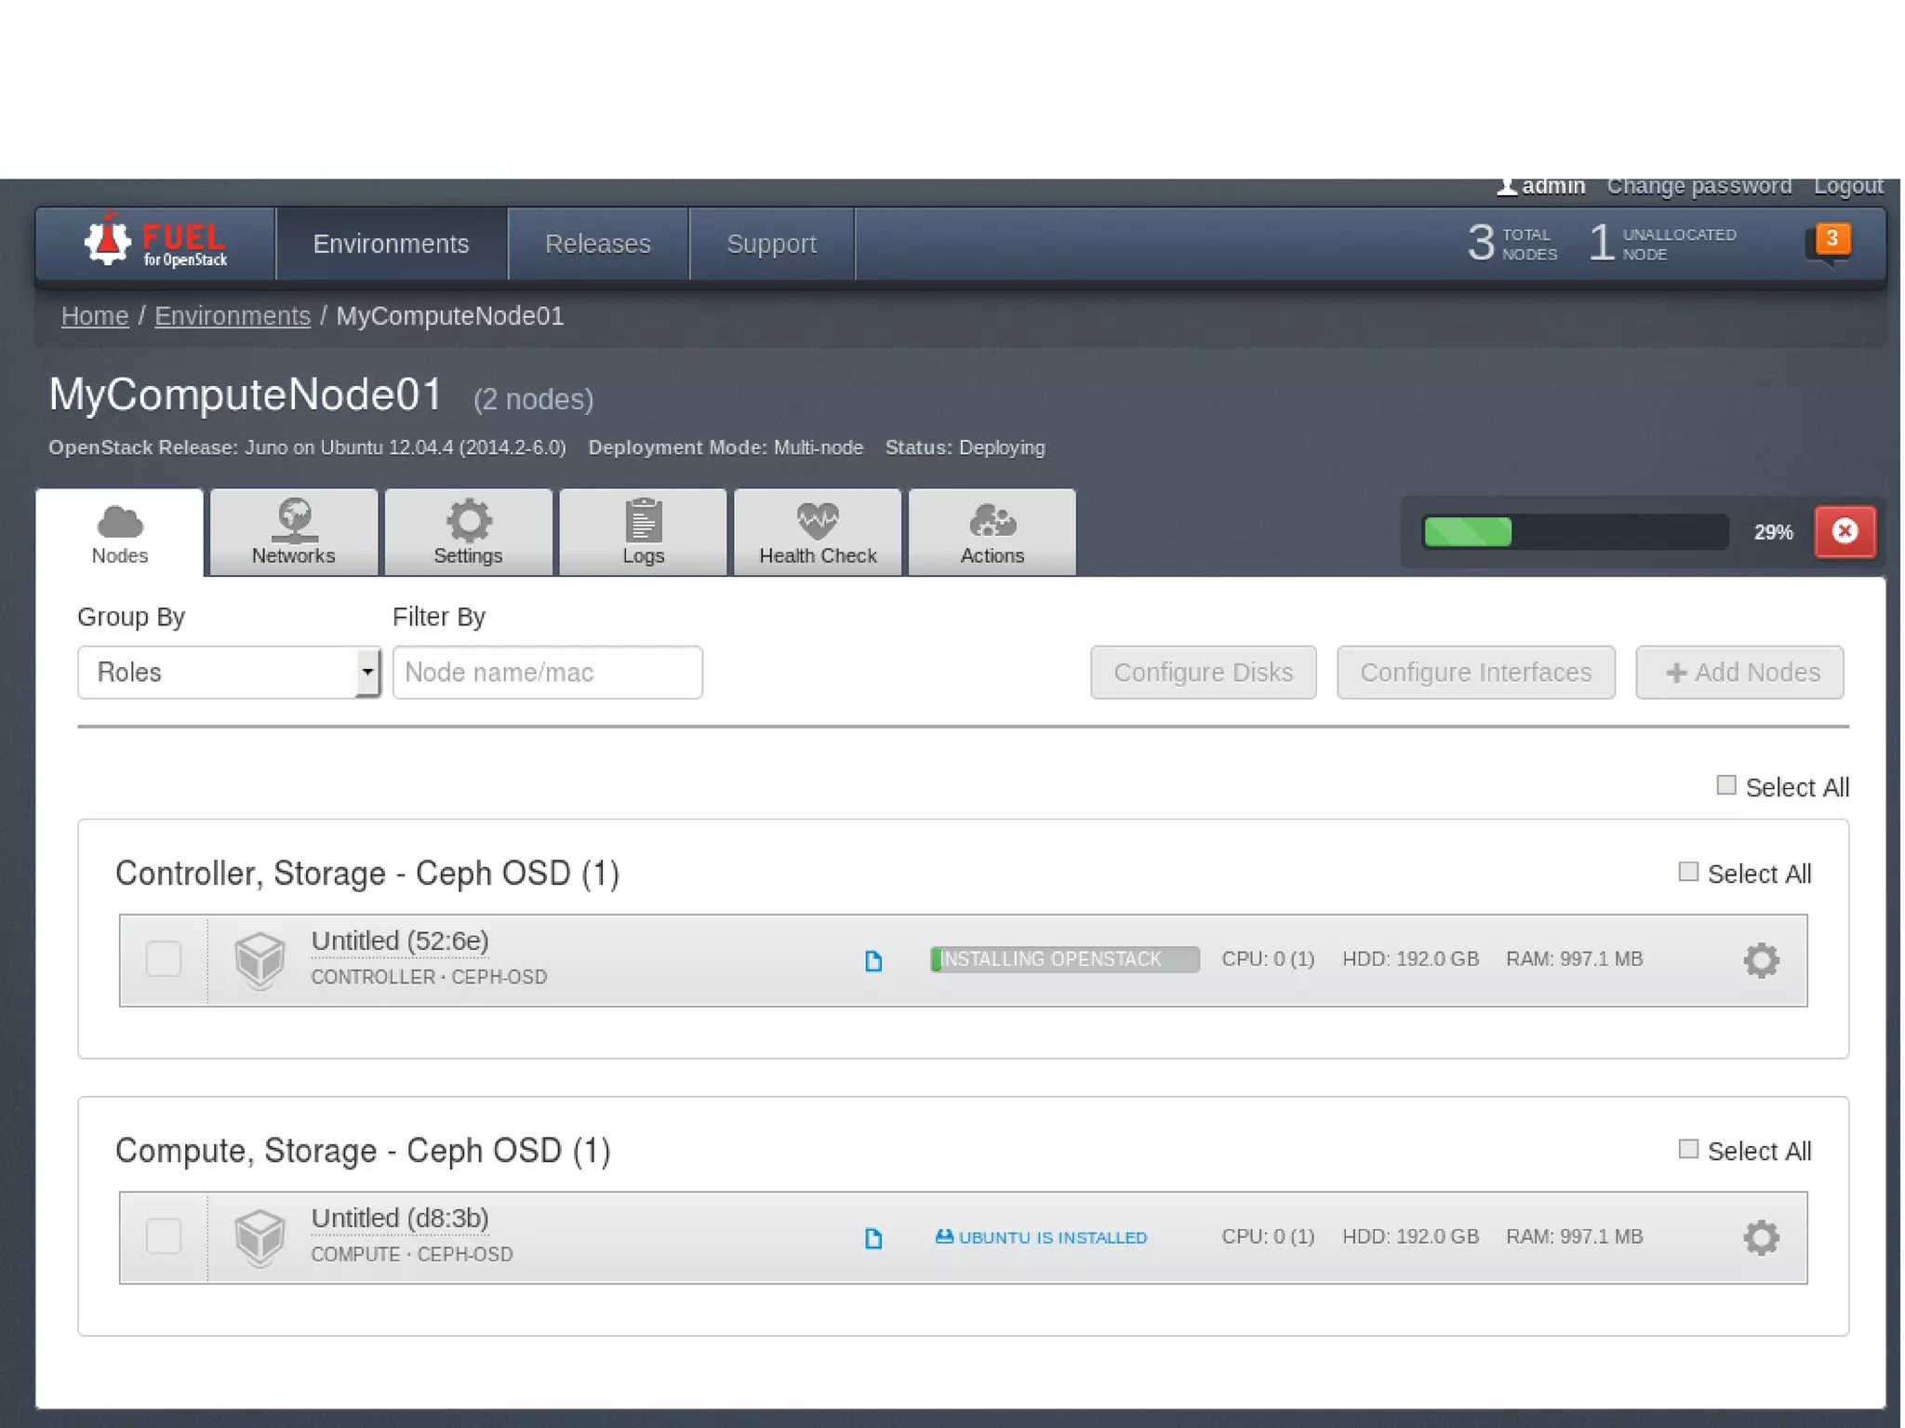Open the orange notifications badge icon

(x=1830, y=240)
